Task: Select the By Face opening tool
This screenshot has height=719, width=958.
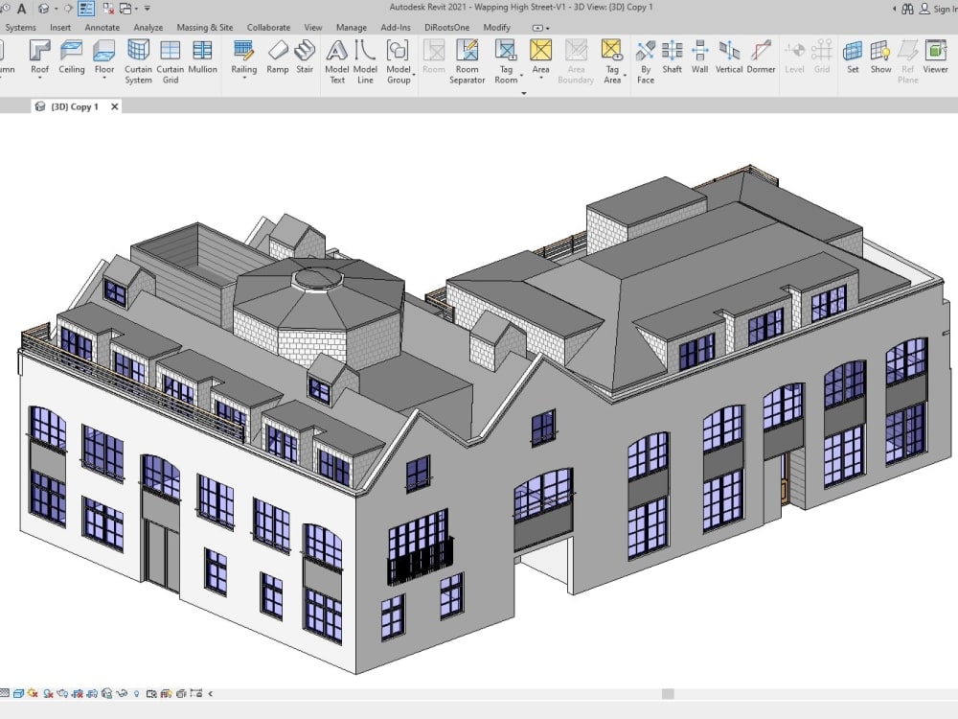Action: pyautogui.click(x=645, y=61)
